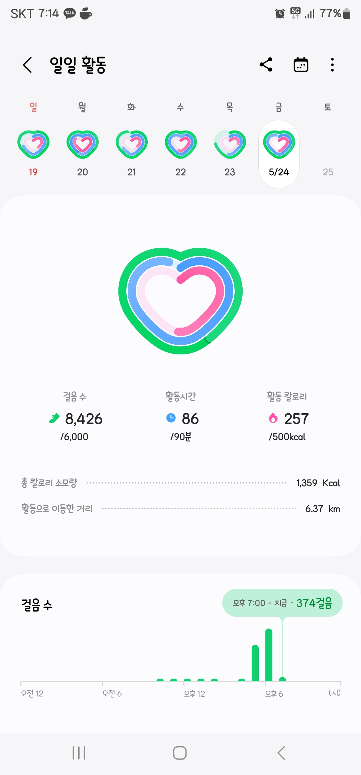Open the three-dot more options menu

click(332, 65)
